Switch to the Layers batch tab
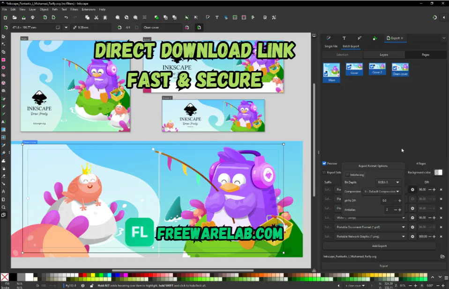449x289 pixels. [x=384, y=55]
